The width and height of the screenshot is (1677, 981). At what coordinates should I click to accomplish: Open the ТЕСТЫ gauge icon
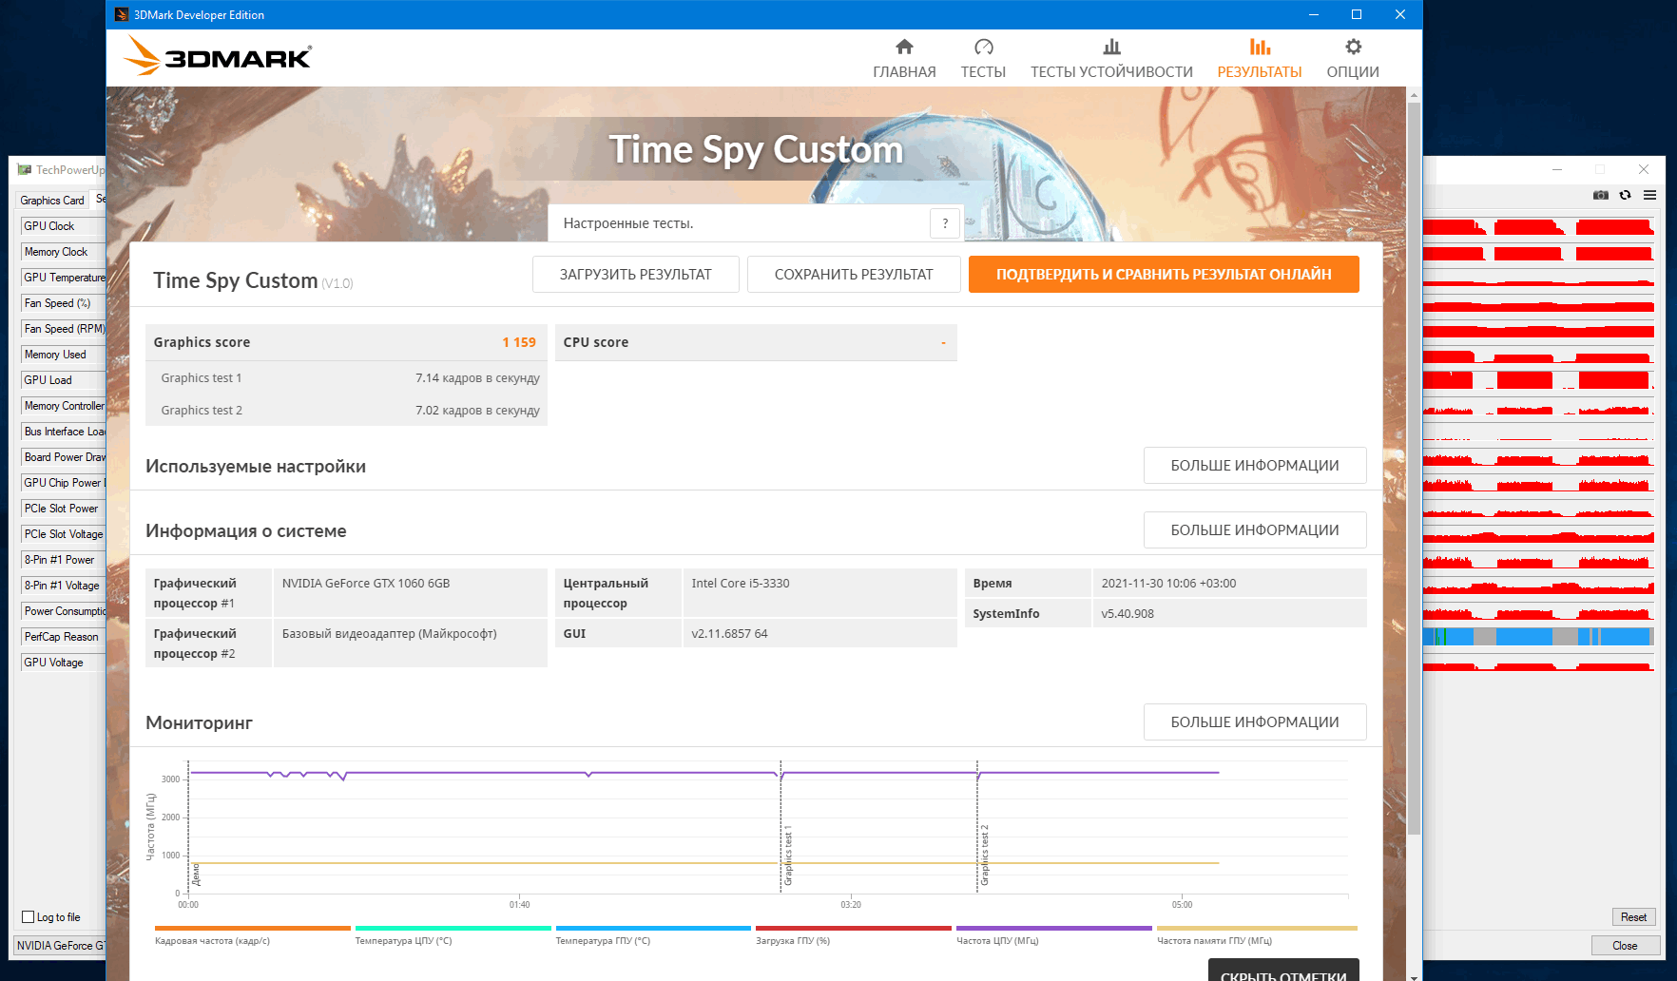pyautogui.click(x=983, y=47)
